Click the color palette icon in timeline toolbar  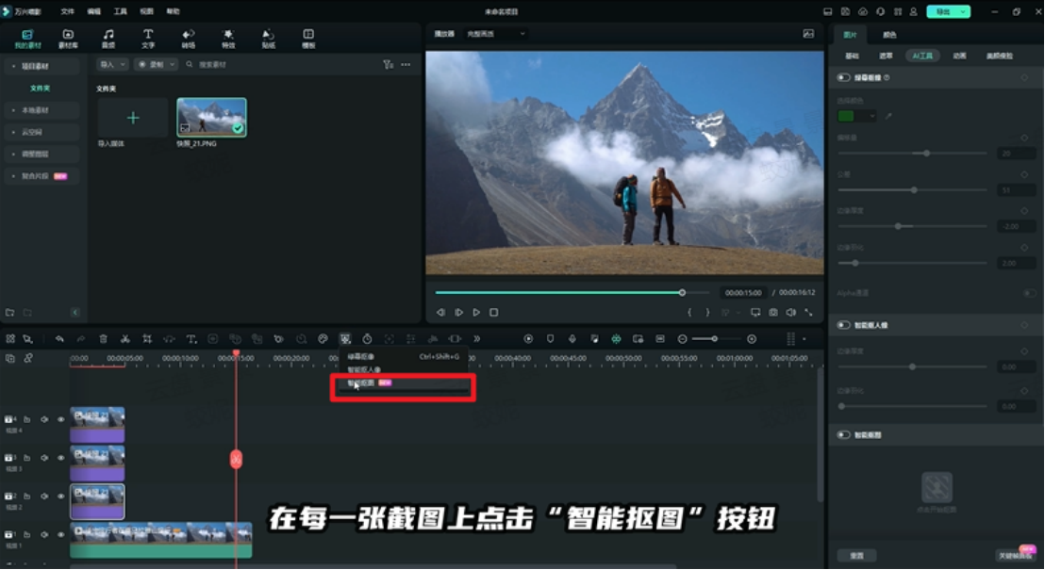pyautogui.click(x=323, y=339)
